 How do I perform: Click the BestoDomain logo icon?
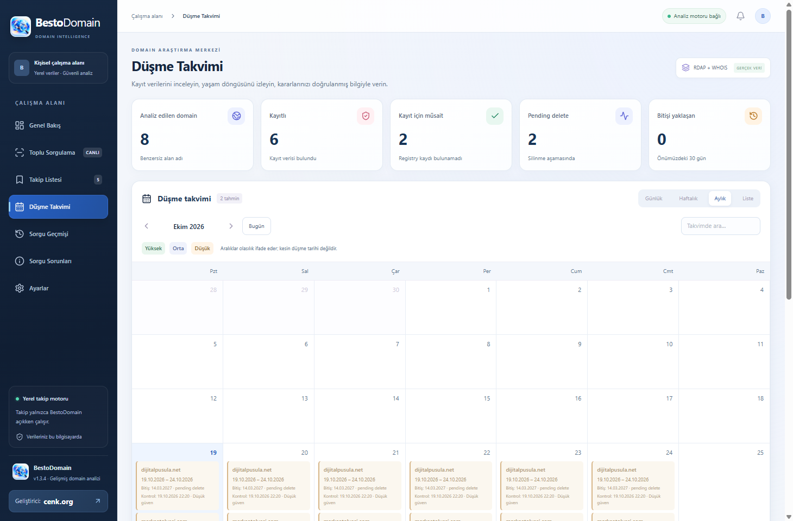[x=21, y=27]
